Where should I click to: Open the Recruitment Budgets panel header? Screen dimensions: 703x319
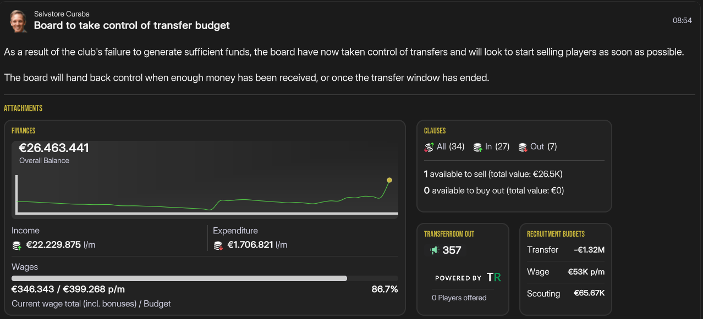[x=556, y=234]
